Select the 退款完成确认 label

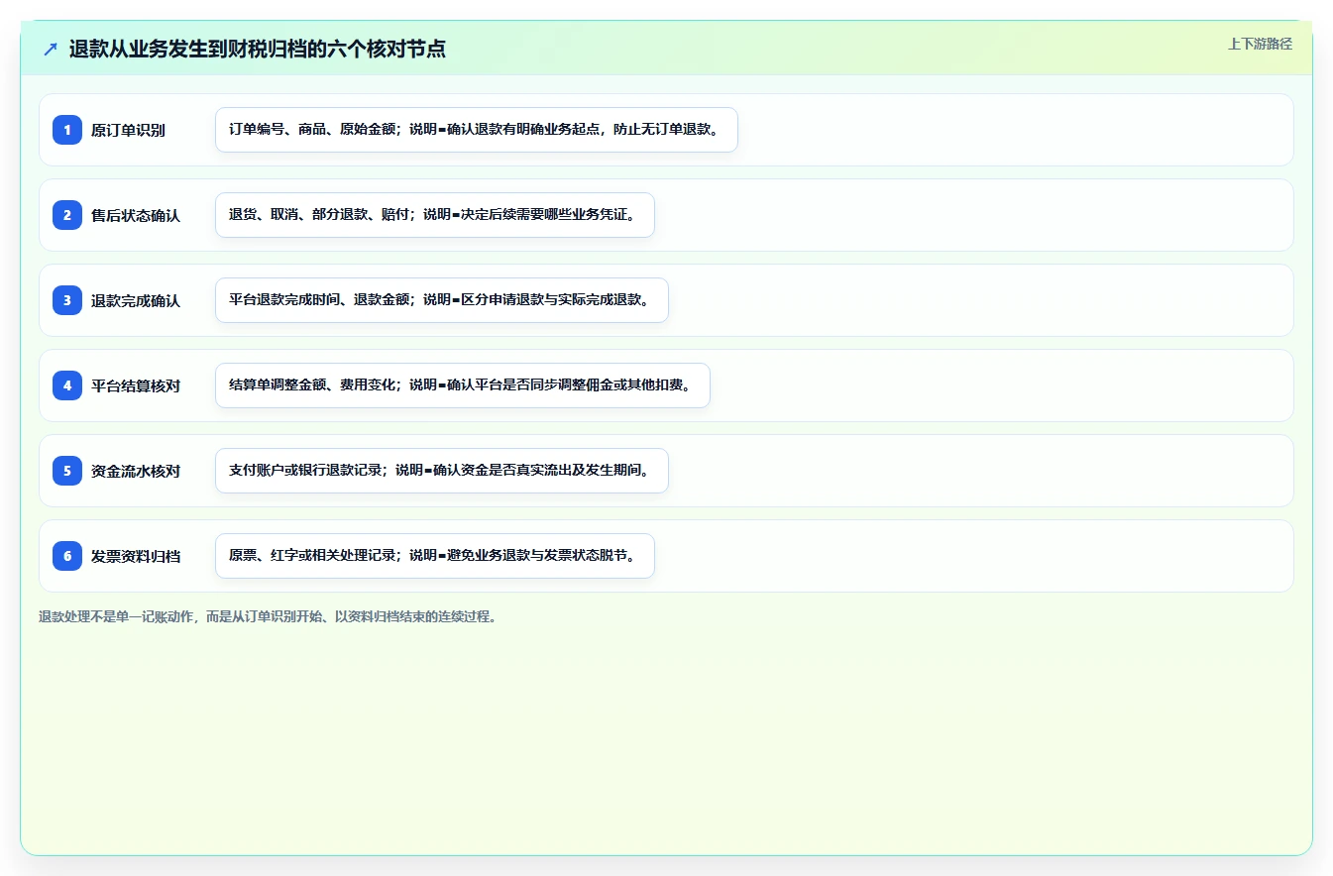coord(136,300)
